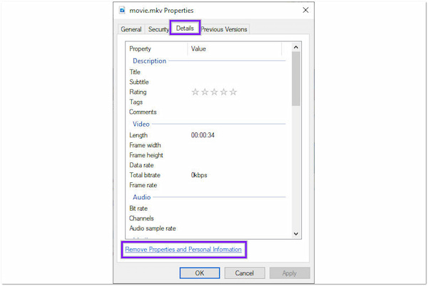Viewport: 428px width, 286px height.
Task: Click the 0kbps bitrate value
Action: click(199, 175)
